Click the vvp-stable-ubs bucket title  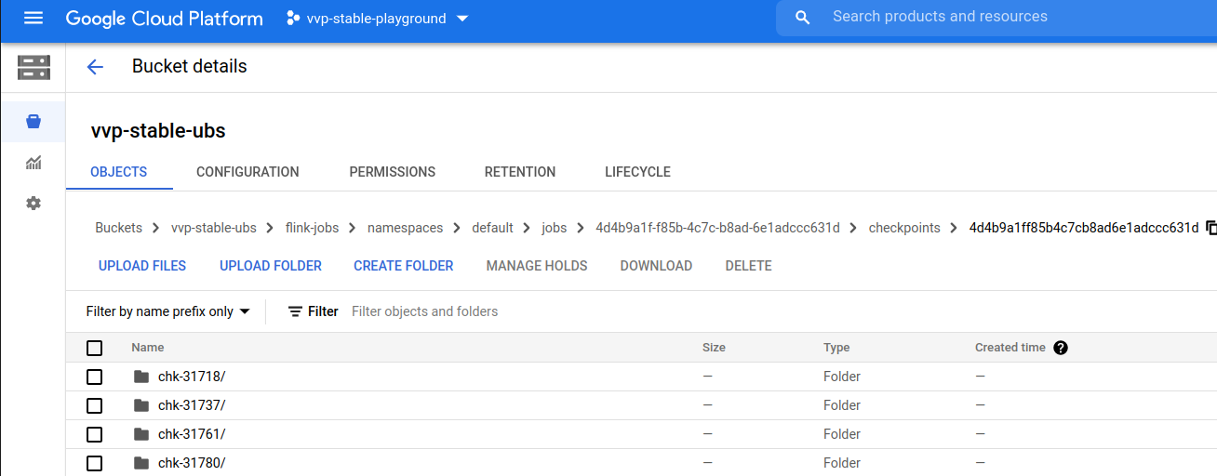pyautogui.click(x=158, y=130)
